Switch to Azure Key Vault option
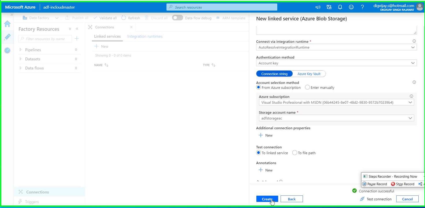This screenshot has width=425, height=208. coord(309,74)
